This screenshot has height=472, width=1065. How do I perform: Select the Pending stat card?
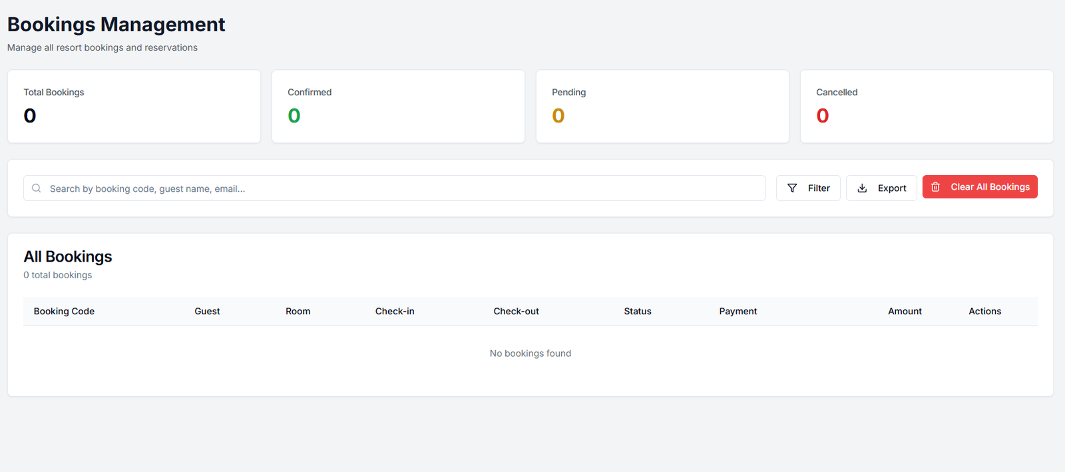662,107
